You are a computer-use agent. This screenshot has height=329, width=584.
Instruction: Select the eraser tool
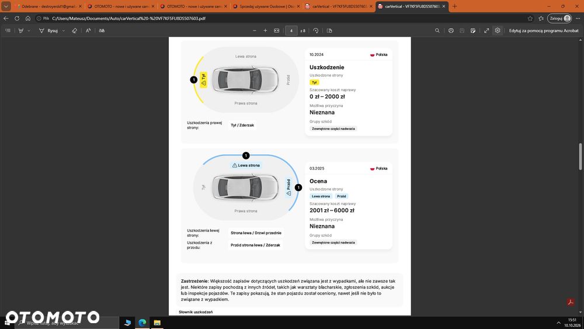tap(75, 30)
